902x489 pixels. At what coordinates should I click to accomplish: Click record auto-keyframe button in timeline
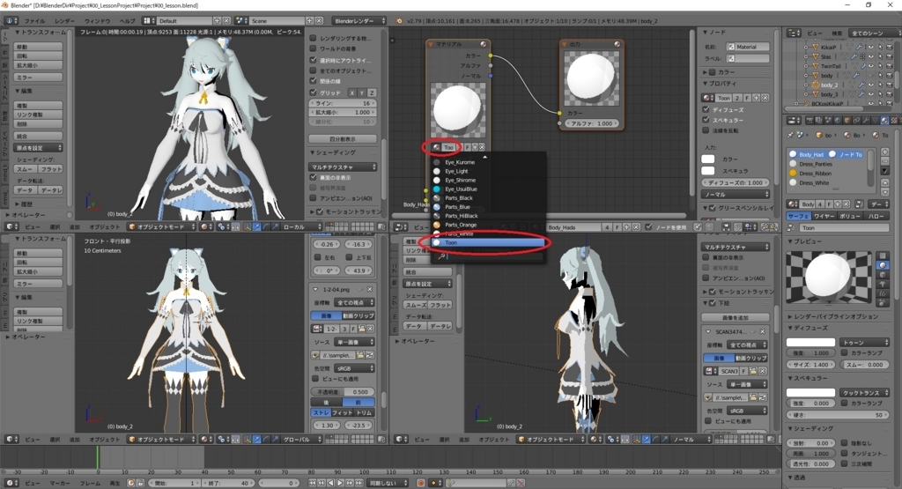click(421, 483)
